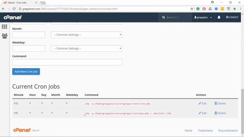Click the yellow extension icon
The width and height of the screenshot is (244, 137).
[x=222, y=9]
